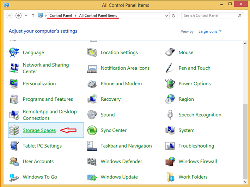
Task: Open the recent locations dropdown arrow
Action: [26, 15]
